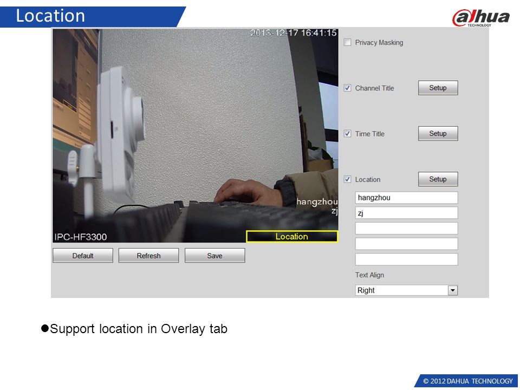The height and width of the screenshot is (390, 520).
Task: Select the yellow Location overlay box in preview
Action: pyautogui.click(x=292, y=237)
